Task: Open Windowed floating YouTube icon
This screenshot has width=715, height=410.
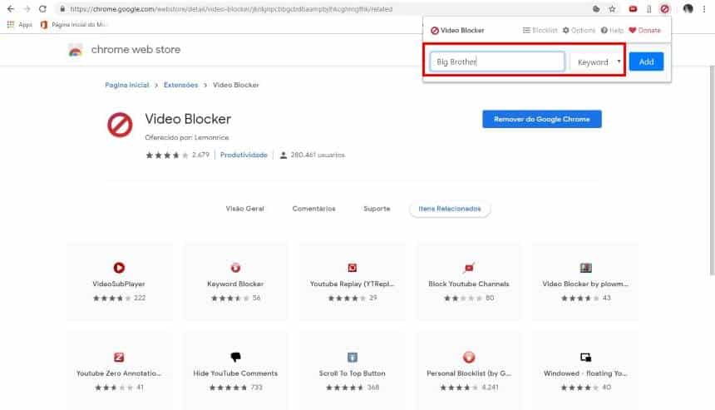Action: [585, 357]
